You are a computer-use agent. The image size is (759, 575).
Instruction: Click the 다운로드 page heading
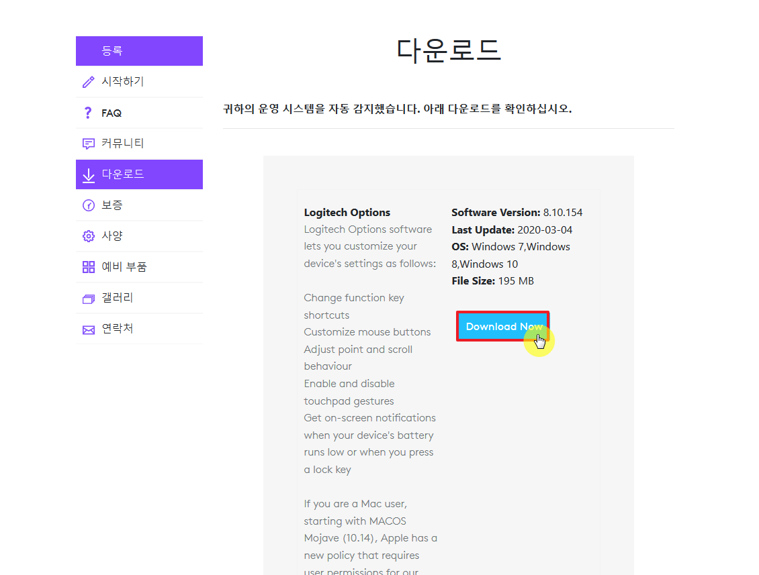click(448, 50)
